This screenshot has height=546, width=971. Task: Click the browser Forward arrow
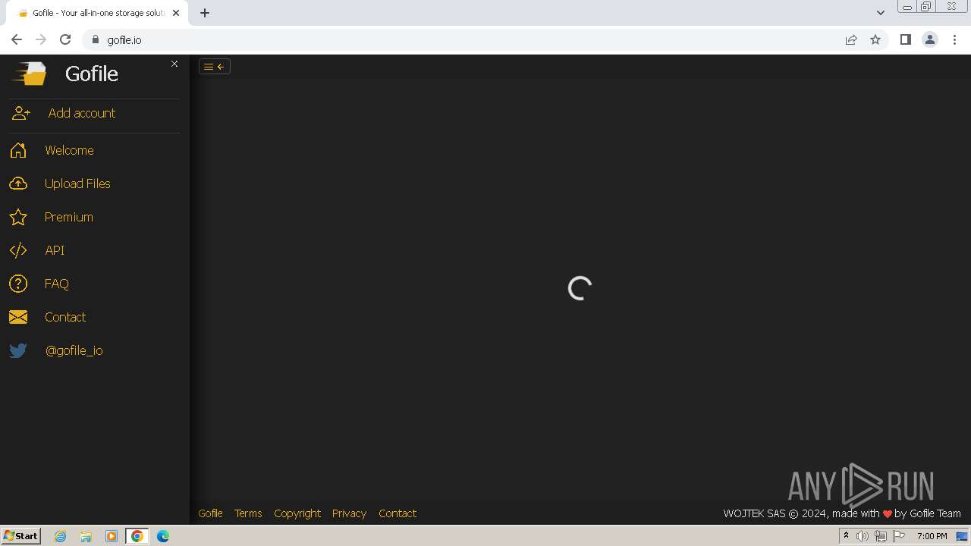(41, 39)
